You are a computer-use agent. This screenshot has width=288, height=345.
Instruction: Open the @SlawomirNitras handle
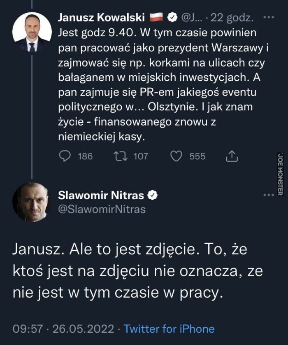(x=102, y=209)
